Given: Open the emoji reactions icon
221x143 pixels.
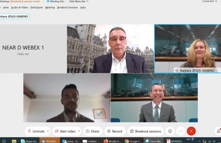Looking at the screenshot, I should 170,131.
